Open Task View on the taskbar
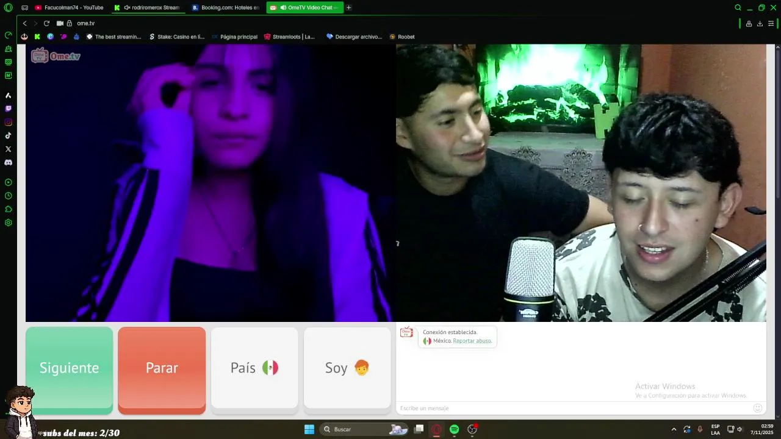 (x=419, y=429)
